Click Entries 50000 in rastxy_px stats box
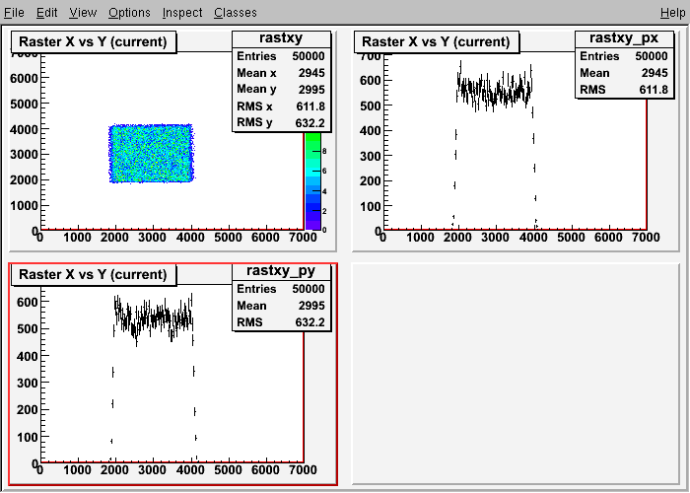 pyautogui.click(x=624, y=56)
